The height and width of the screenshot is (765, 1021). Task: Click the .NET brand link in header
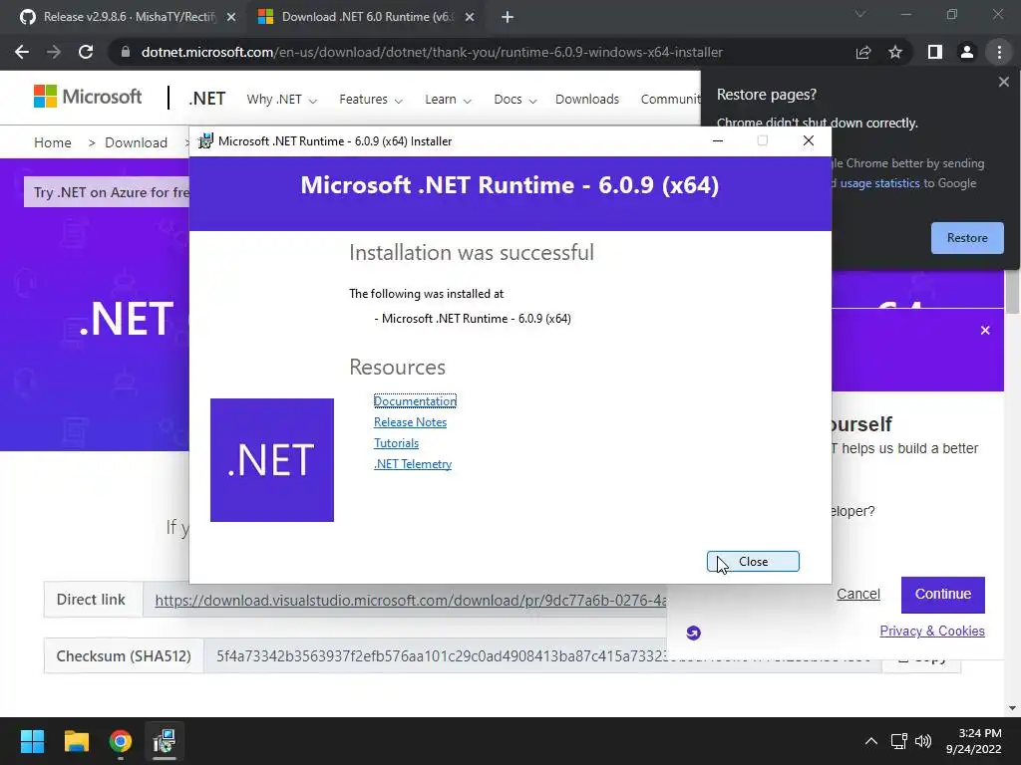(207, 99)
